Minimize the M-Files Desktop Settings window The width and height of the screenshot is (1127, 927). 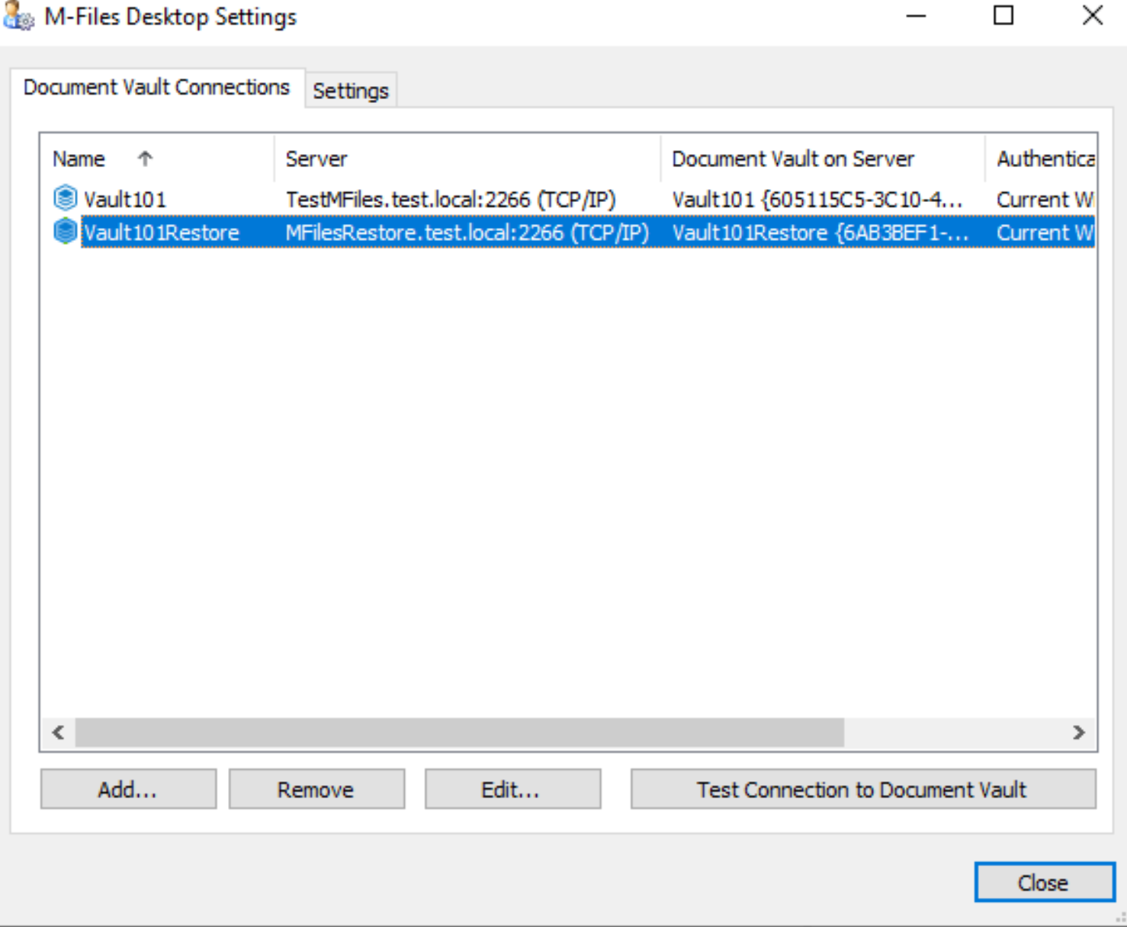click(916, 15)
